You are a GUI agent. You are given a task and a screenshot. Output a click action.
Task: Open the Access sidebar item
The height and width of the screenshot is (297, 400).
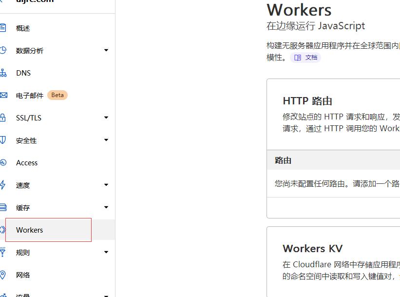pyautogui.click(x=57, y=163)
